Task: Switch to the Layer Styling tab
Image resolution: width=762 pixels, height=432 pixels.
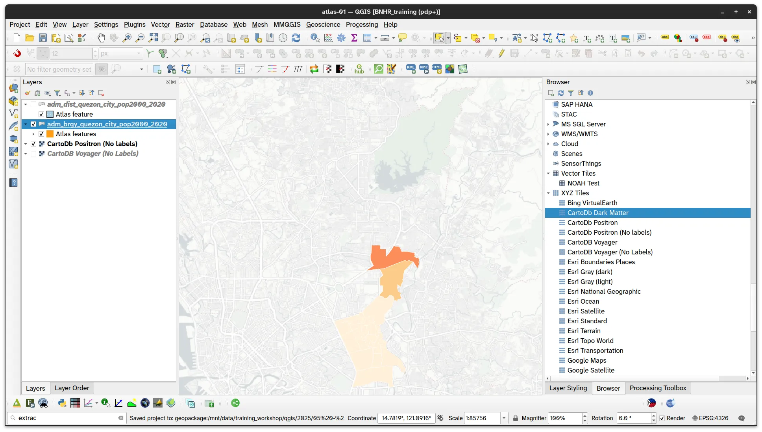Action: [568, 388]
